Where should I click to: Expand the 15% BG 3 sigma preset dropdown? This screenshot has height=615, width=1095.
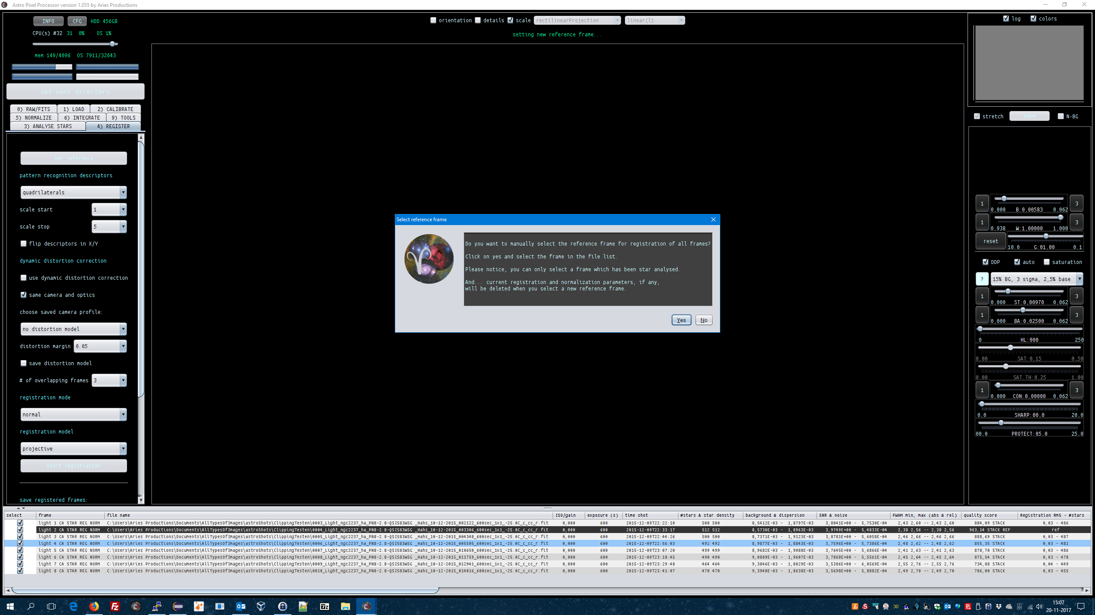(x=1079, y=279)
